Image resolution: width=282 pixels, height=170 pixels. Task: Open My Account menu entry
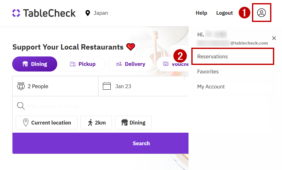click(211, 87)
